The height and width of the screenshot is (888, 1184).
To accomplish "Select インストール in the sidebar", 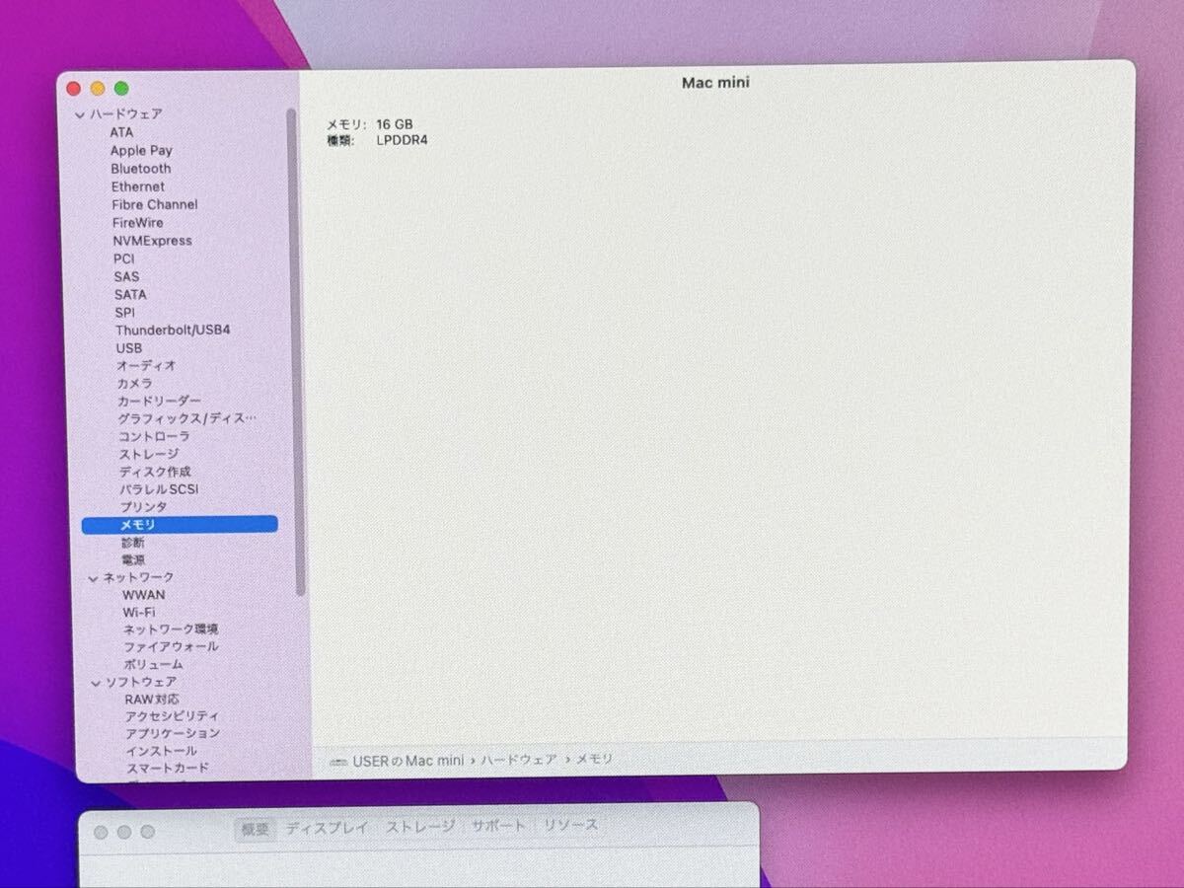I will (x=162, y=751).
